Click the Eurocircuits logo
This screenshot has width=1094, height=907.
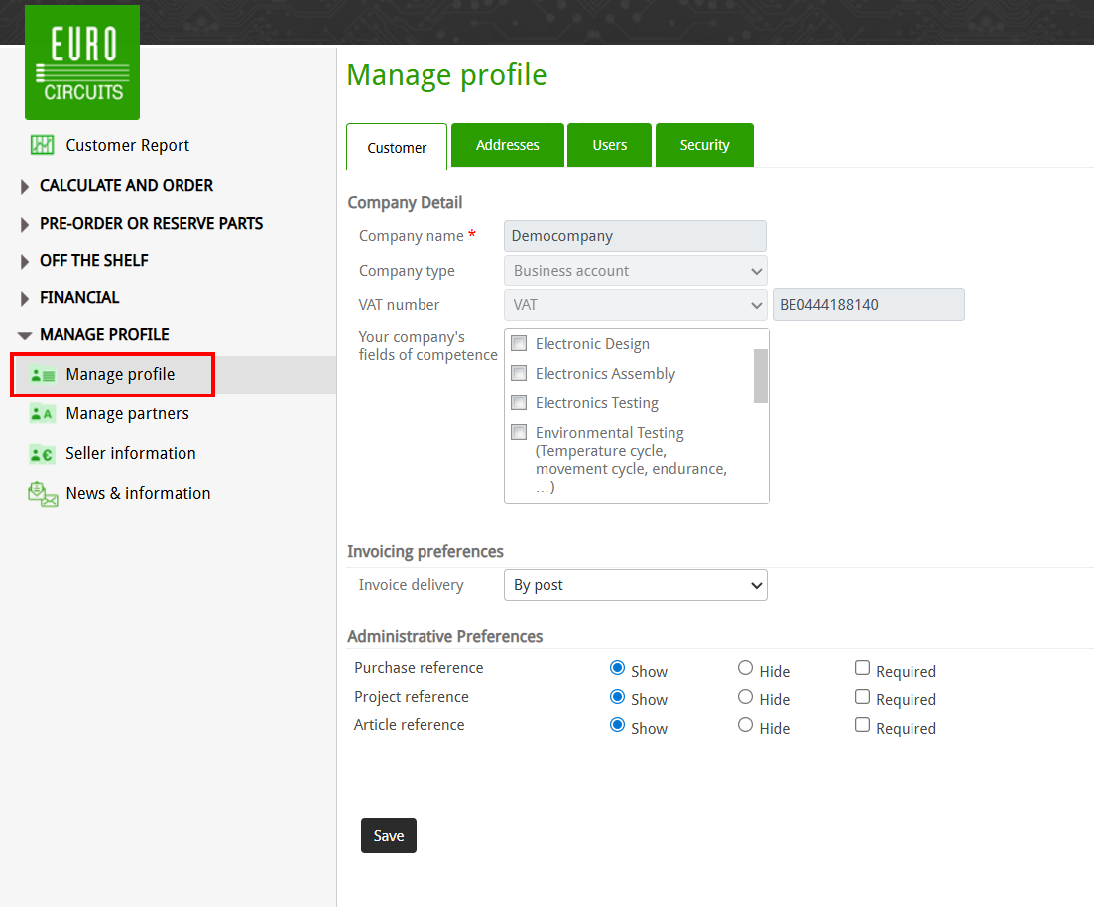click(x=82, y=62)
